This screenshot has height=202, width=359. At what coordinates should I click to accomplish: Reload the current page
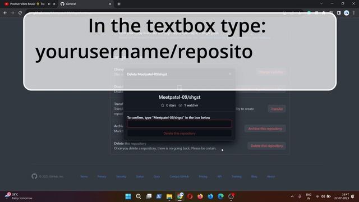tap(20, 13)
